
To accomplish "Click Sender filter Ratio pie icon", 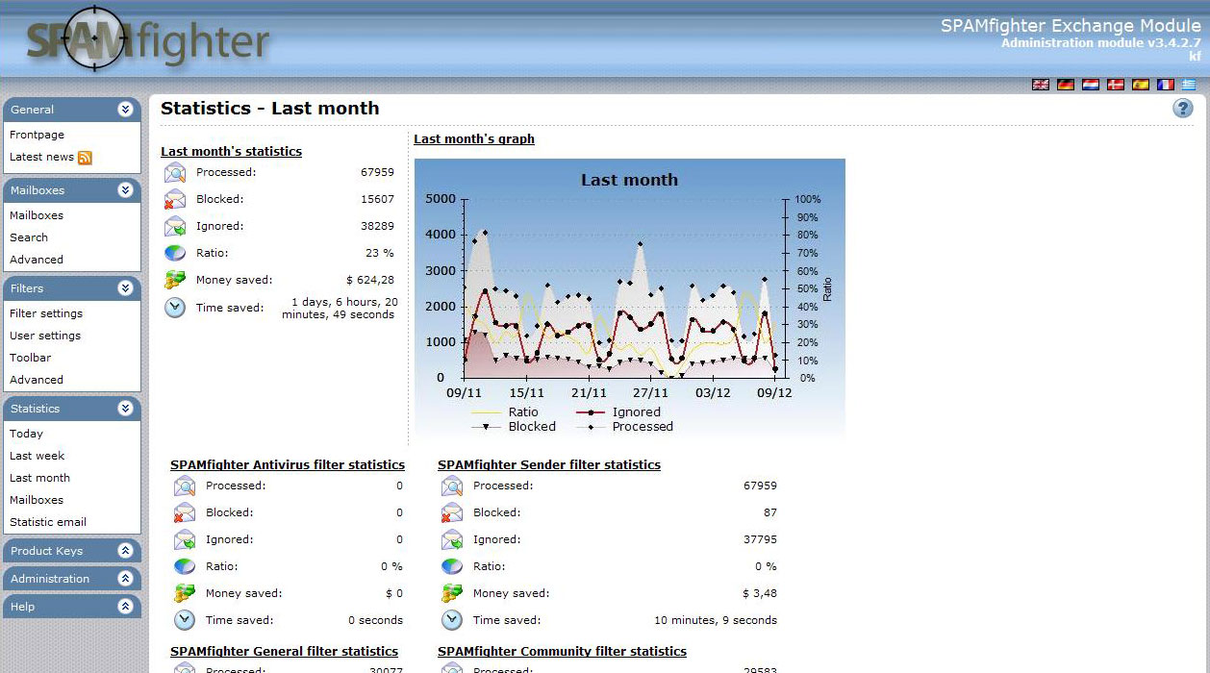I will pos(451,567).
